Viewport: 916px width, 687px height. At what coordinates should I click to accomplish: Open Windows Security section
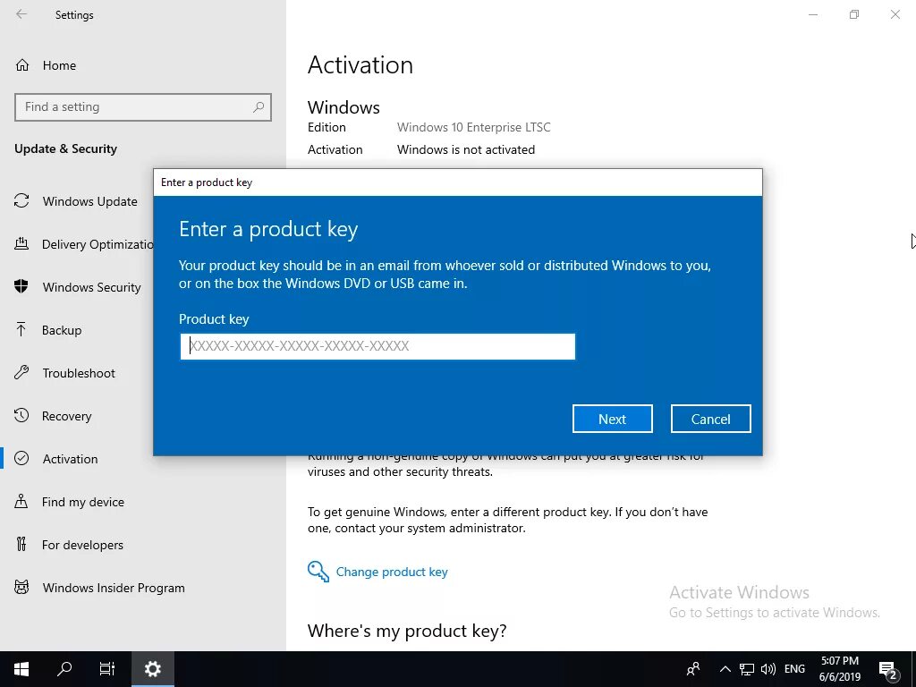point(92,287)
